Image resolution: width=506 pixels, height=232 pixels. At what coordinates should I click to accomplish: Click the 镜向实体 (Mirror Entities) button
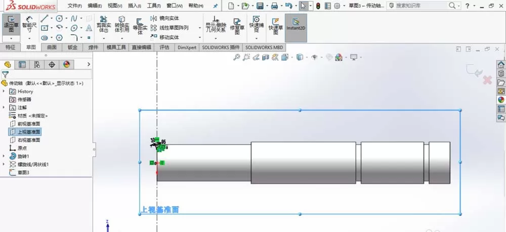click(x=165, y=18)
